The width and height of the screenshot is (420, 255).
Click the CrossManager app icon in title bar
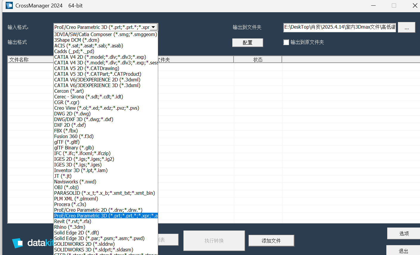tap(9, 5)
